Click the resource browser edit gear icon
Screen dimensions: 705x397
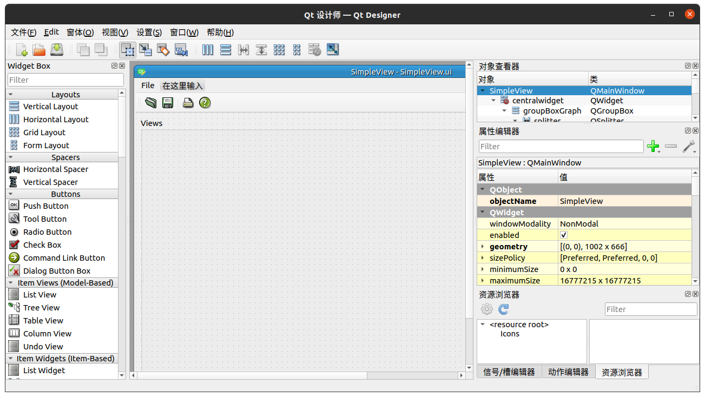(487, 309)
